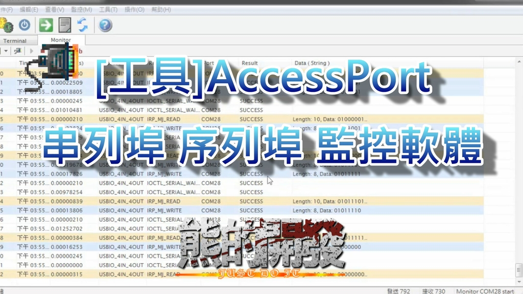Click the data cell 'Length: 8, Data: 01011110'

point(326,210)
